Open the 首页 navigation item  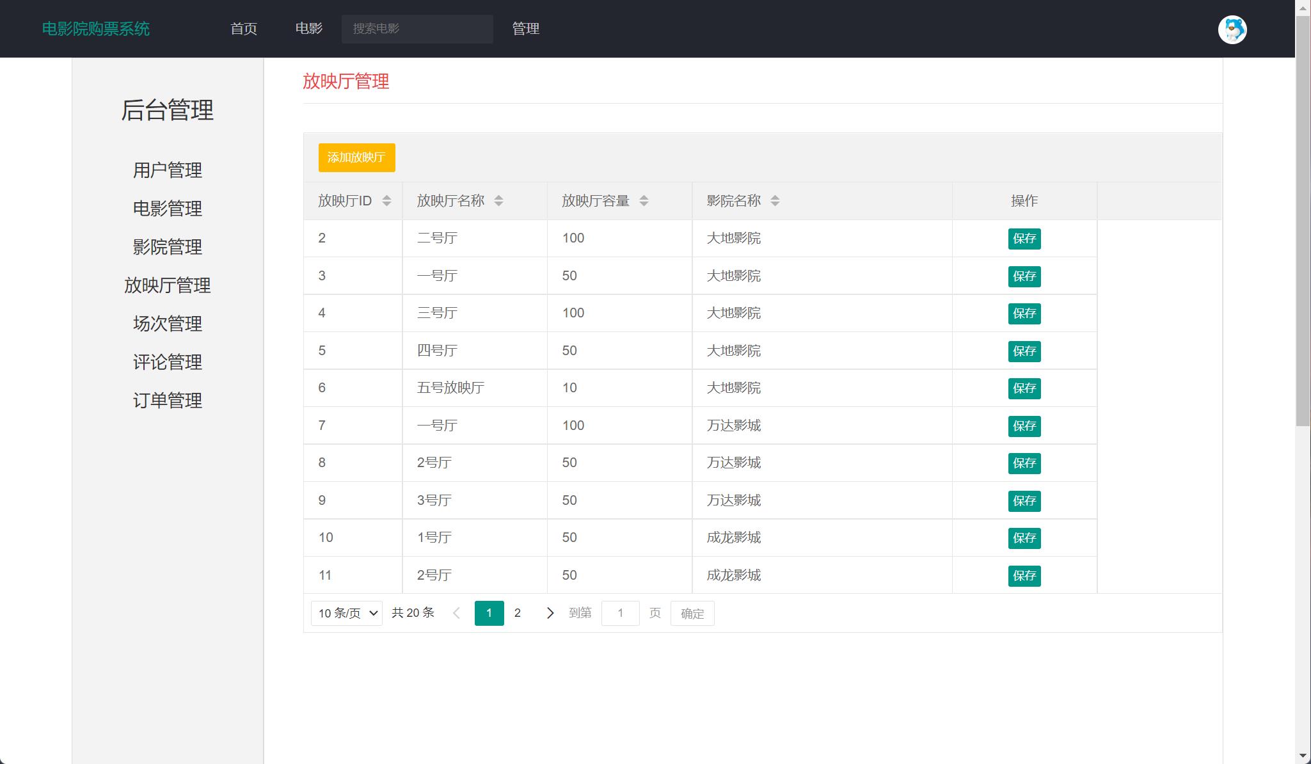tap(244, 29)
